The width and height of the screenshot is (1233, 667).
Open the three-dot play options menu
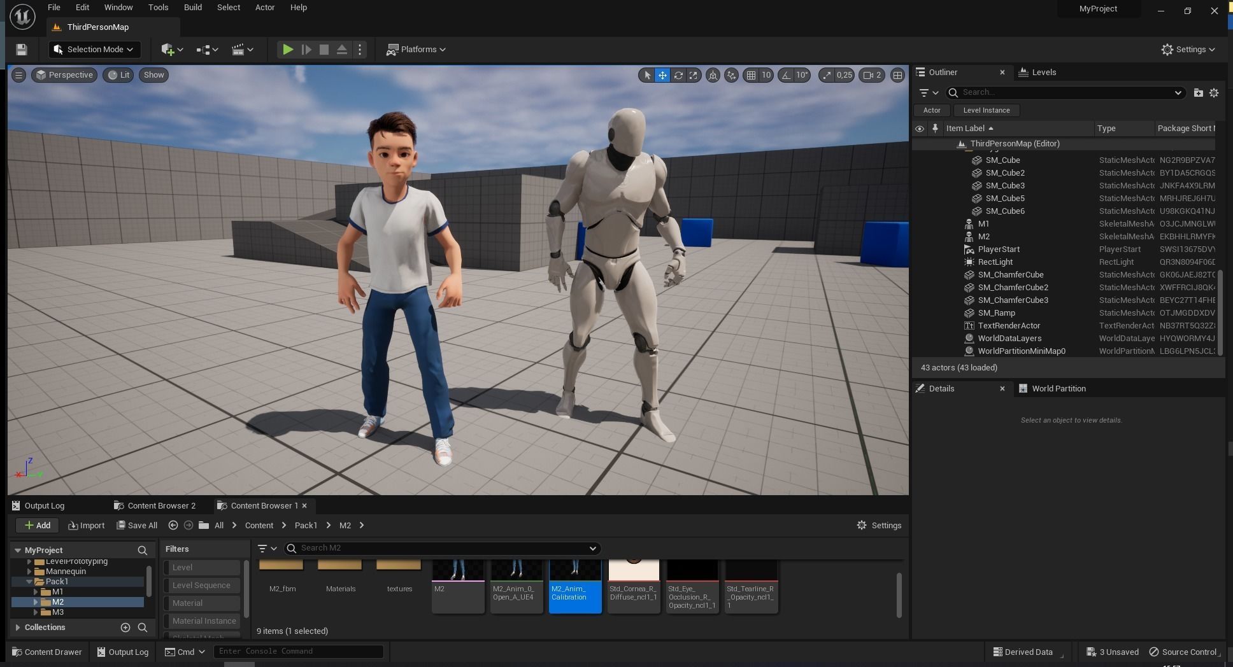(360, 50)
